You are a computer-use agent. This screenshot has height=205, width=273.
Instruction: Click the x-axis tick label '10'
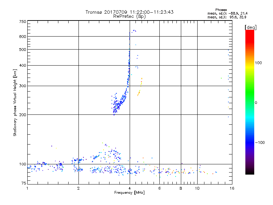click(197, 188)
